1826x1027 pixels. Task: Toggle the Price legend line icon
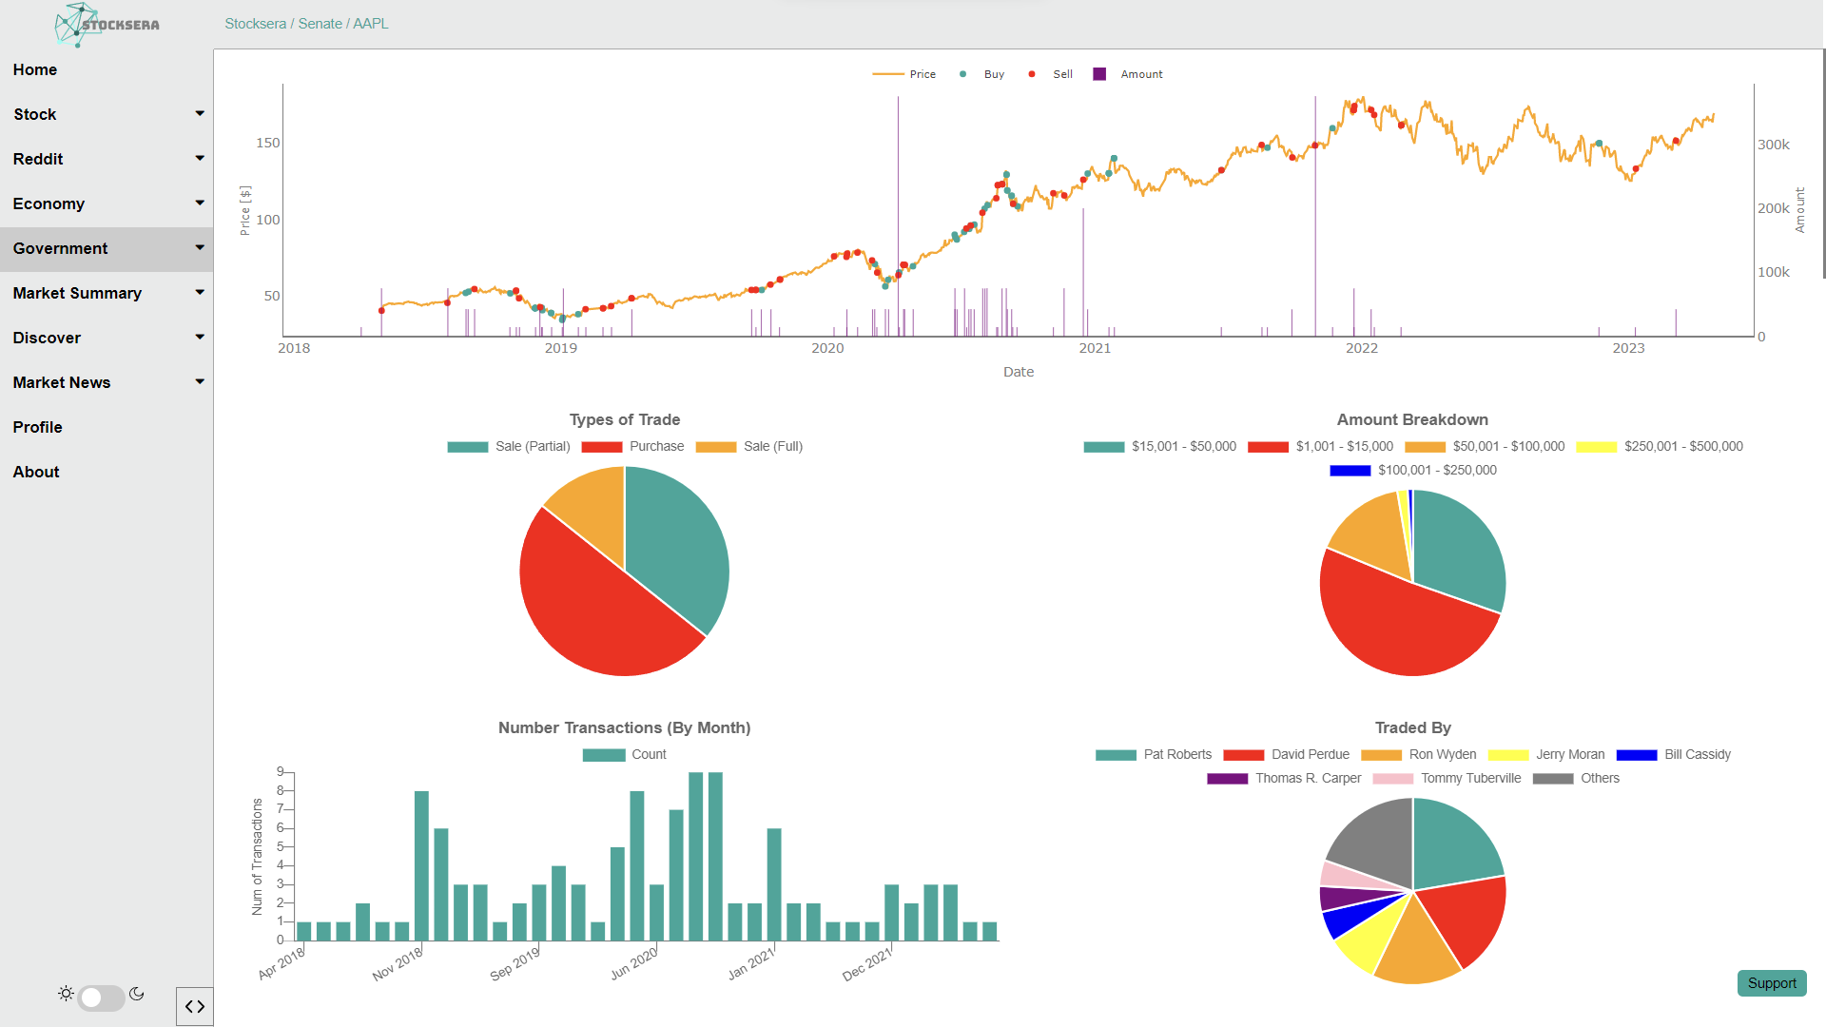[x=887, y=74]
